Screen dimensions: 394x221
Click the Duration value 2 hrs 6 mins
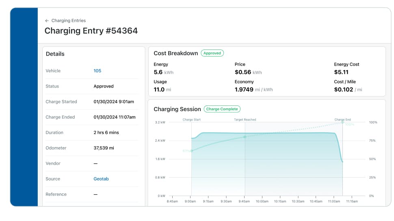coord(106,133)
